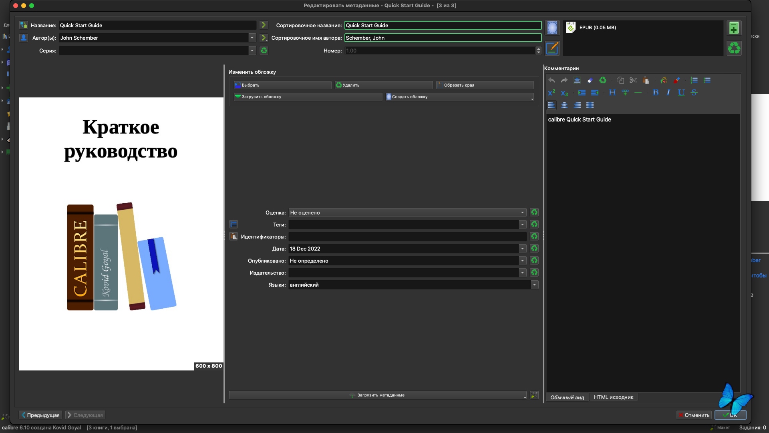Click the foreground color brush icon
This screenshot has width=769, height=433.
(676, 80)
